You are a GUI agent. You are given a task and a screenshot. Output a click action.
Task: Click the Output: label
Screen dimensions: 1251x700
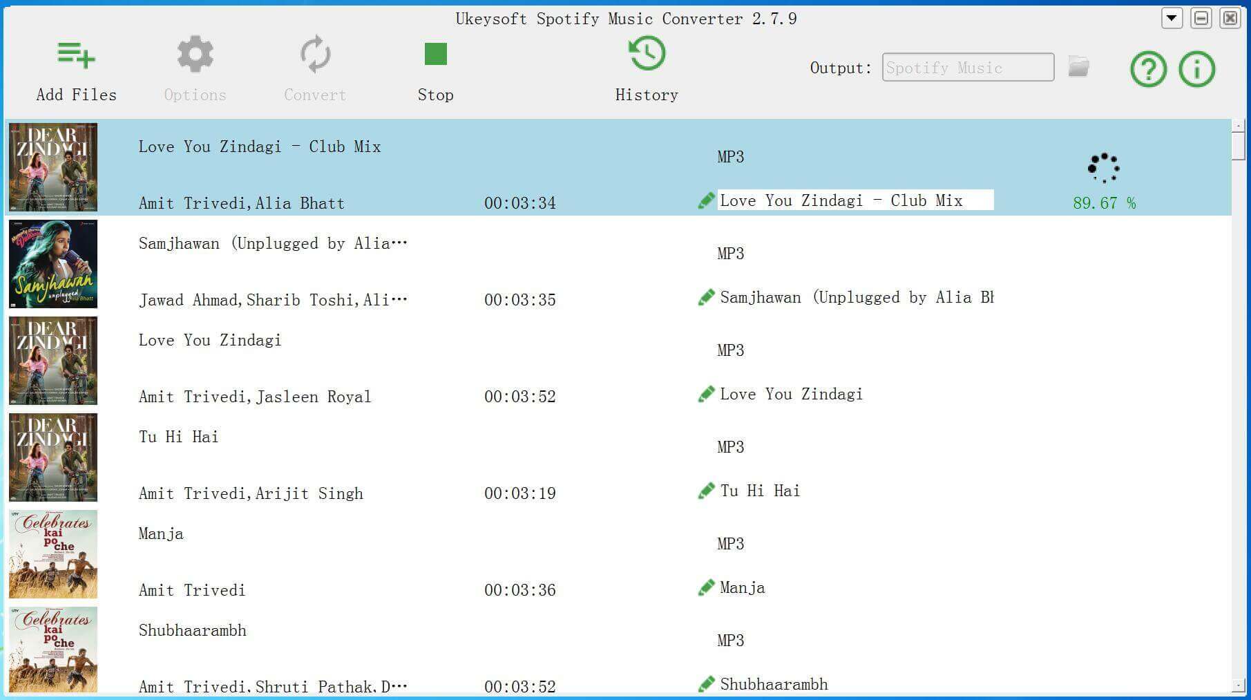(x=841, y=68)
